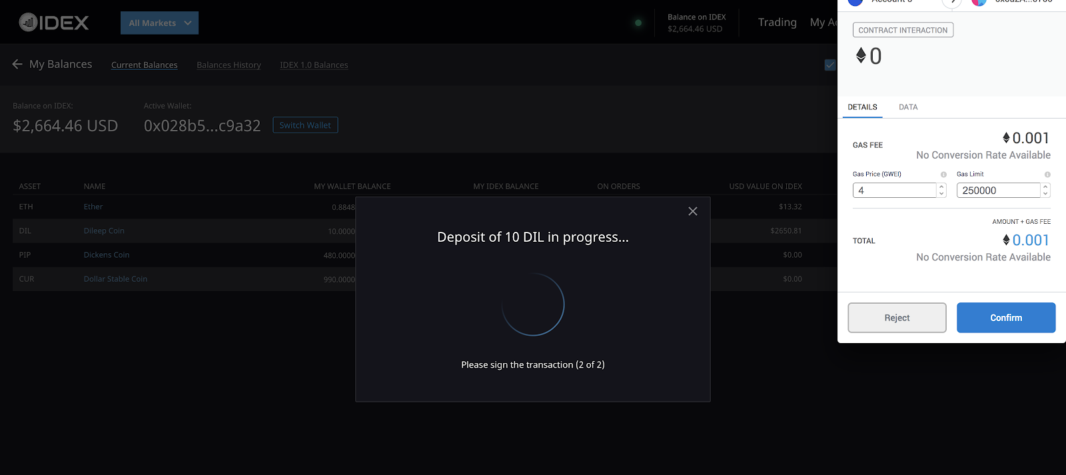1066x475 pixels.
Task: Click the CUR asset cell
Action: pyautogui.click(x=27, y=278)
